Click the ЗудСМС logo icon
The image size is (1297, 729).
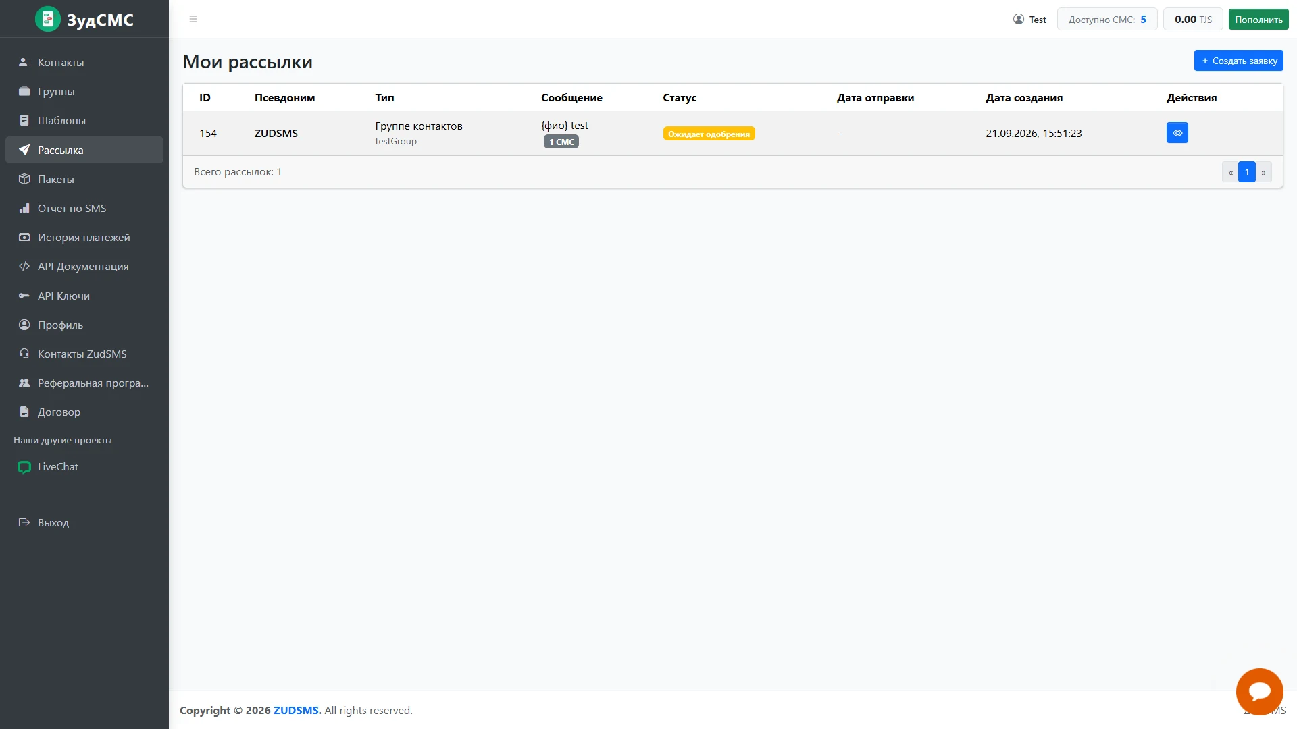47,19
